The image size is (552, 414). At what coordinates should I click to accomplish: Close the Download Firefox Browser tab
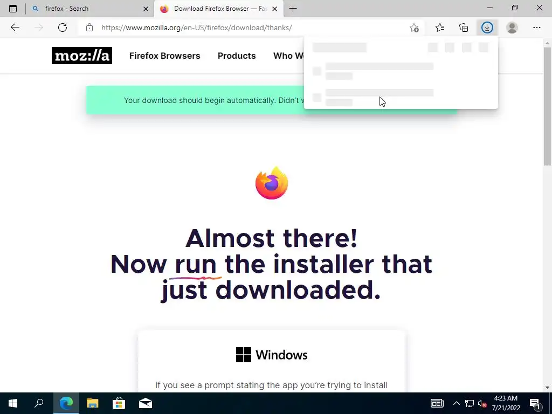(274, 9)
